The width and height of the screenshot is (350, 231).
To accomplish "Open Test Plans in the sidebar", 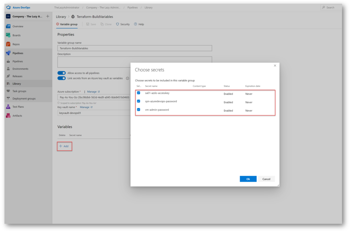I will tap(18, 107).
